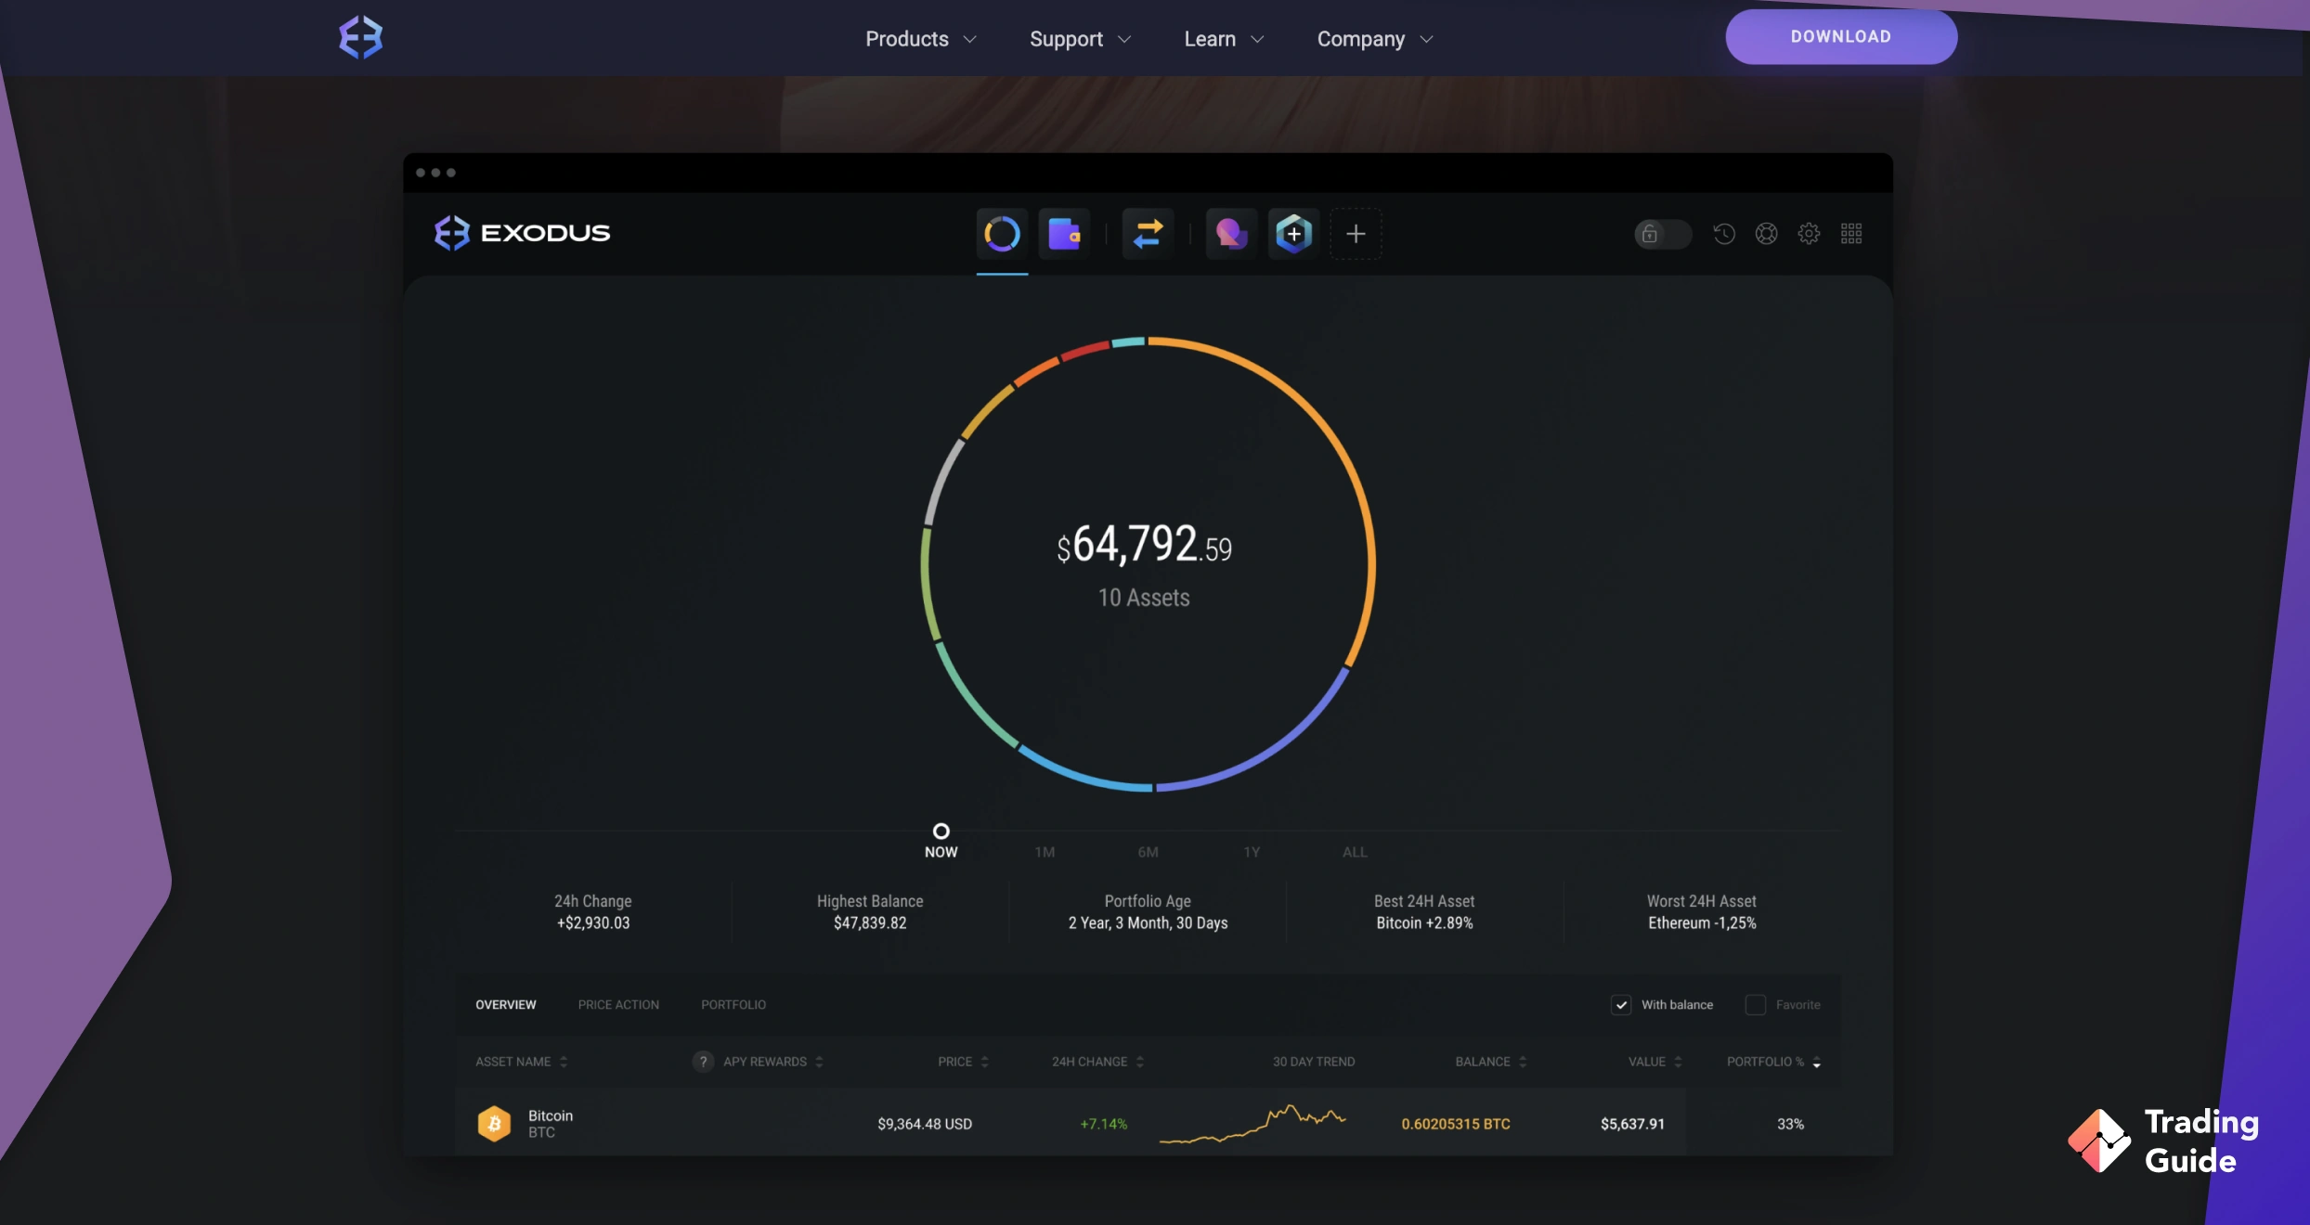Sort by Asset Name column
Screen dimensions: 2310x1225
tap(521, 1062)
